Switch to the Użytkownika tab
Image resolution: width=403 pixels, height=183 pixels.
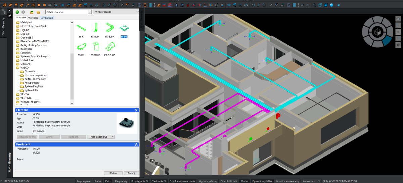tap(47, 18)
